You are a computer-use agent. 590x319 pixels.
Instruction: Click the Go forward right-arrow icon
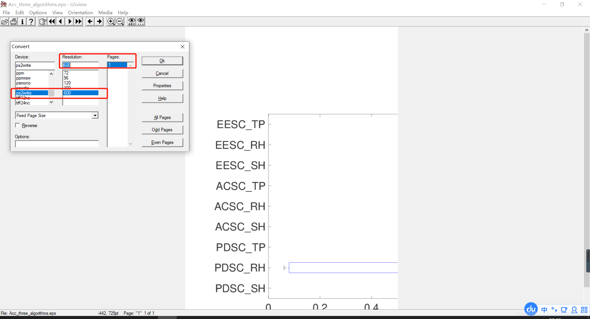(x=99, y=21)
